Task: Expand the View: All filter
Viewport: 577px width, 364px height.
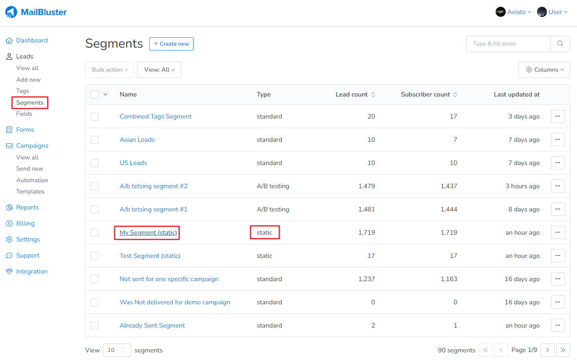Action: [159, 70]
